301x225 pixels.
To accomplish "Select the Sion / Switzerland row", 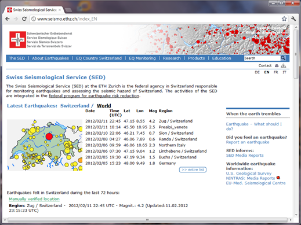I will click(x=146, y=133).
